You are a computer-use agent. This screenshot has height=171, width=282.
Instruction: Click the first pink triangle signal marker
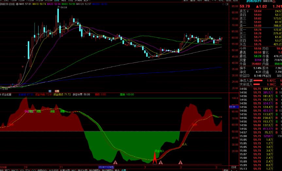pyautogui.click(x=115, y=163)
